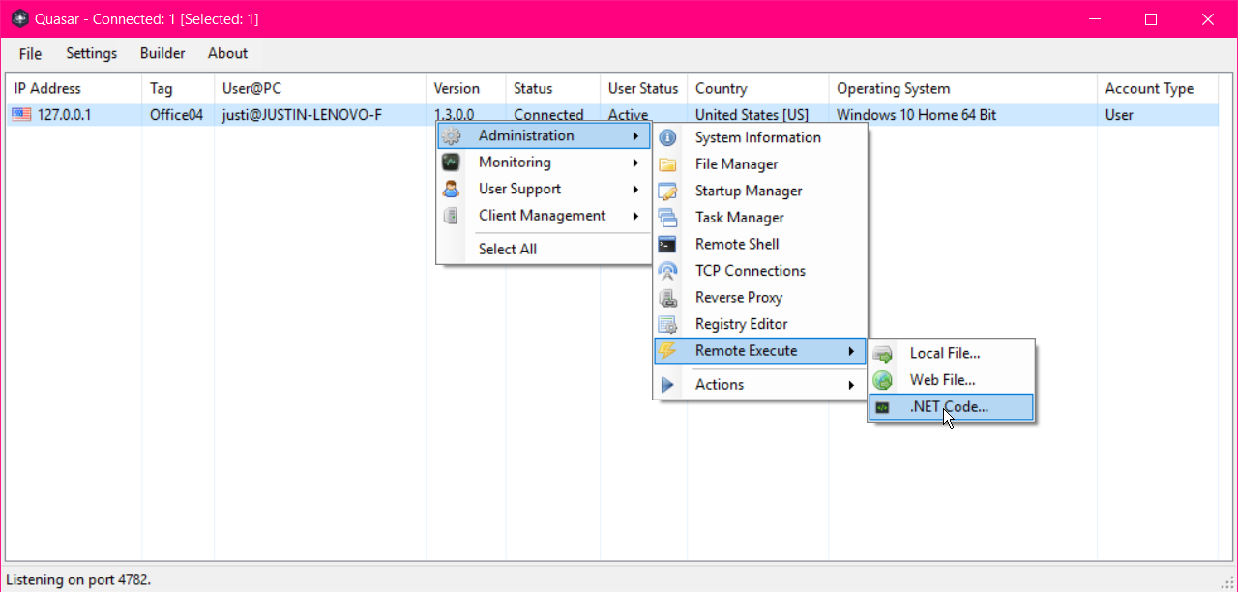The image size is (1238, 592).
Task: Click the TCP Connections icon
Action: pos(667,271)
